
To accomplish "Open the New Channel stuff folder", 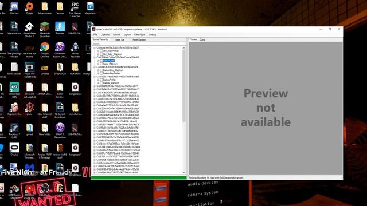I will (x=45, y=110).
